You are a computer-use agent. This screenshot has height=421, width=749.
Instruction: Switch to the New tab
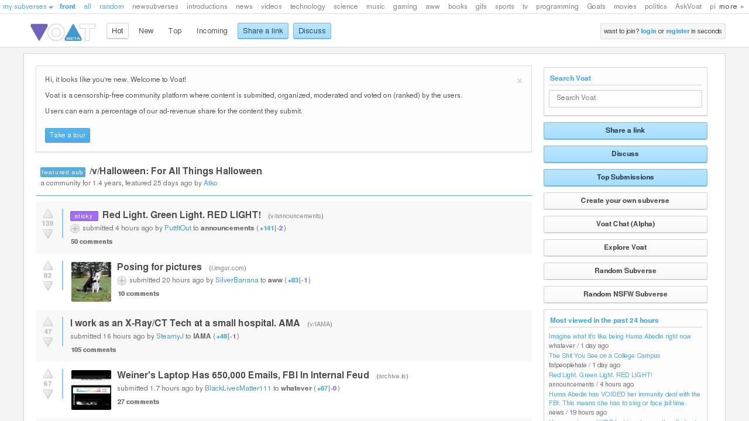(146, 31)
